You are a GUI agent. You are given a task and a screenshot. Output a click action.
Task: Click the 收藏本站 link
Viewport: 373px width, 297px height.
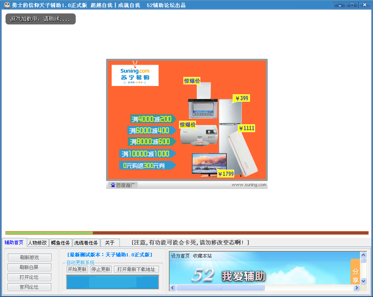point(202,256)
